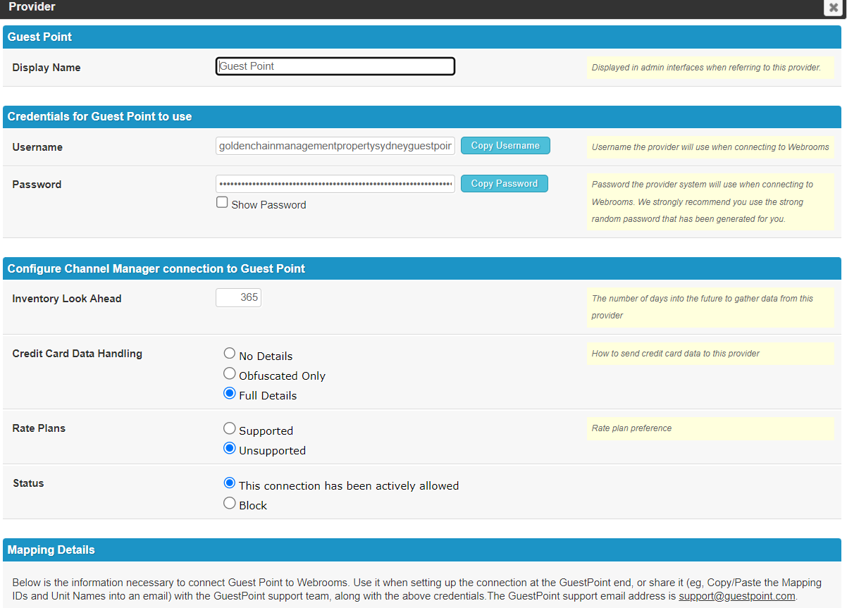Click the 'Username the provider will use' hint
This screenshot has width=847, height=608.
point(710,147)
